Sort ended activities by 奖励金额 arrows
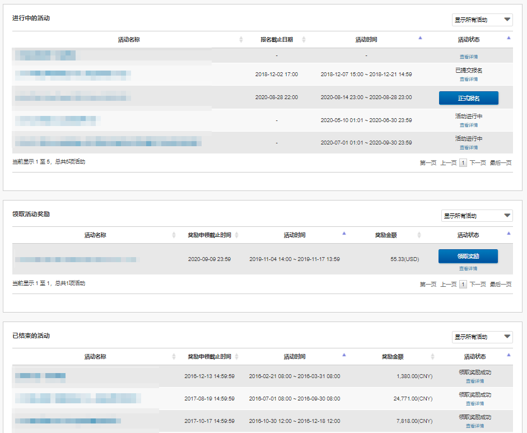 tap(432, 357)
